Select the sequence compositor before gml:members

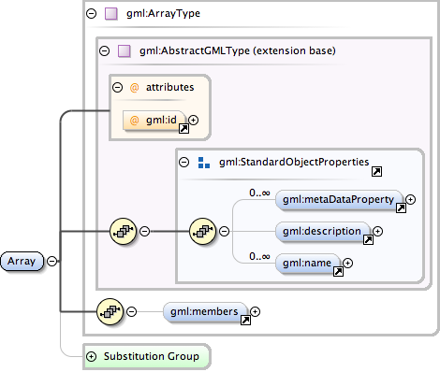coord(110,311)
